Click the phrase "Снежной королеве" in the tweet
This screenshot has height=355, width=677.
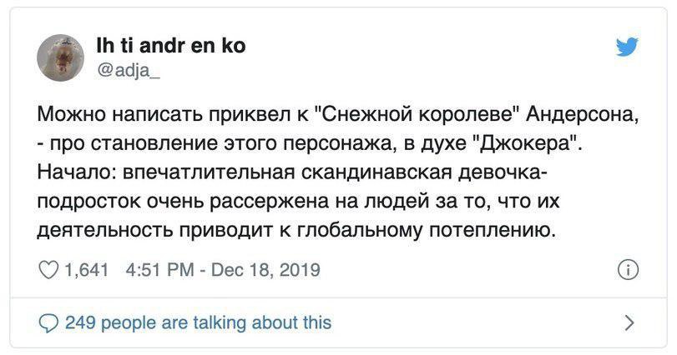pos(417,115)
